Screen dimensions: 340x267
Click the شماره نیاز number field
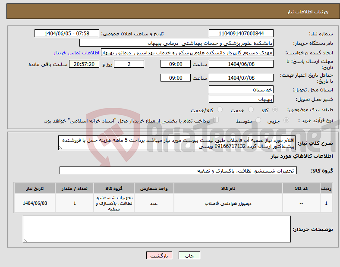241,33
